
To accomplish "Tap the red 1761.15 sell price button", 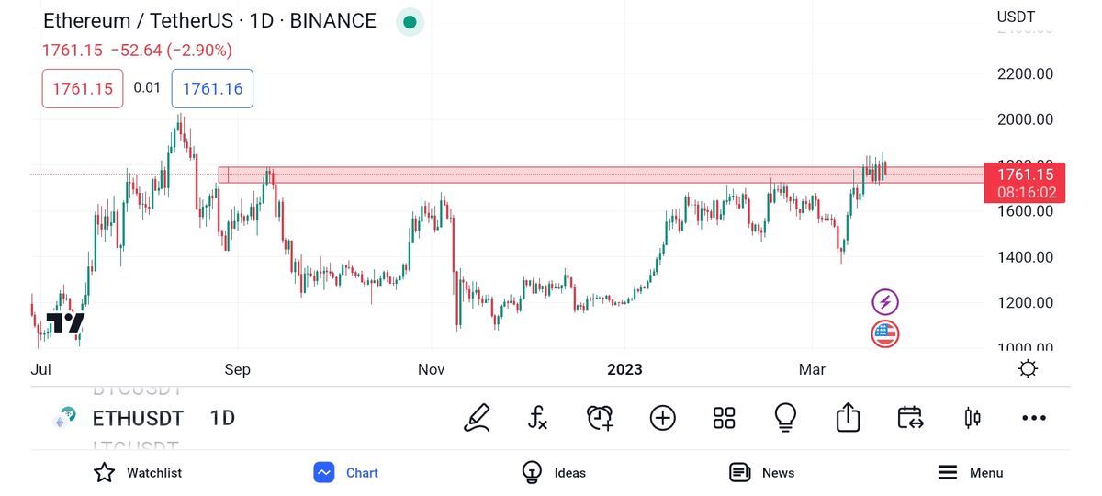I will [x=83, y=89].
